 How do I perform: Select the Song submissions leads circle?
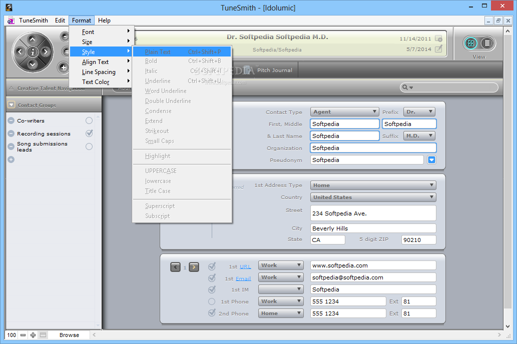89,146
